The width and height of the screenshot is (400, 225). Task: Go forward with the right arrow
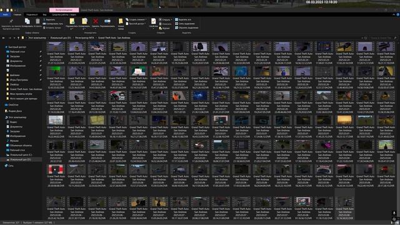9,37
